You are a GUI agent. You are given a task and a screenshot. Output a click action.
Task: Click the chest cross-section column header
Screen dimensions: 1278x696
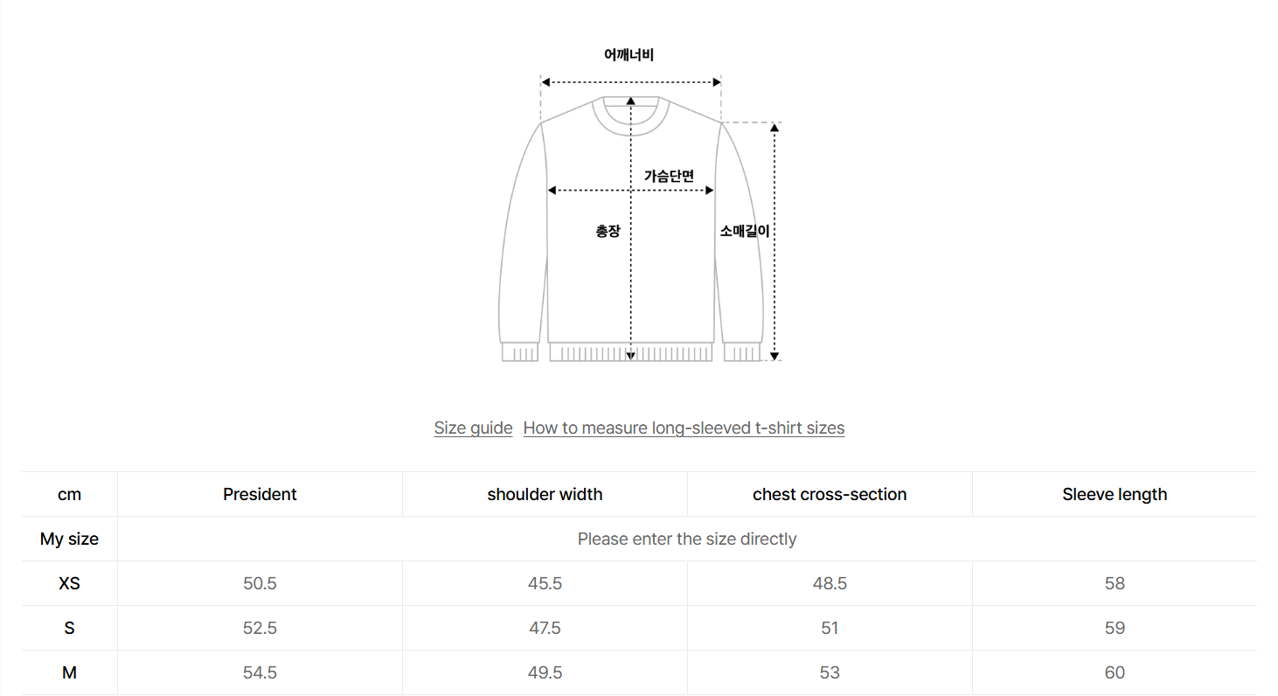click(x=830, y=494)
